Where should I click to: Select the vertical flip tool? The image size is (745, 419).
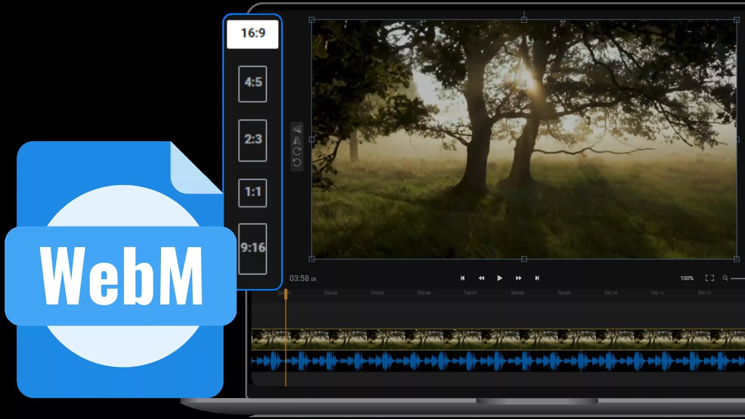(296, 129)
